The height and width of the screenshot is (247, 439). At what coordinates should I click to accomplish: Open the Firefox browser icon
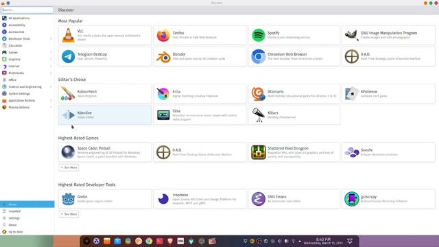[x=163, y=35]
